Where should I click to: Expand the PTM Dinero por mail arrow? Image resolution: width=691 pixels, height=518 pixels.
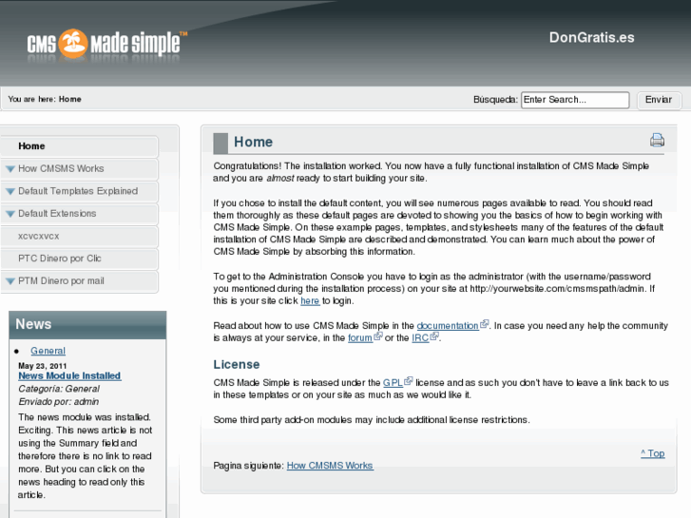[10, 281]
